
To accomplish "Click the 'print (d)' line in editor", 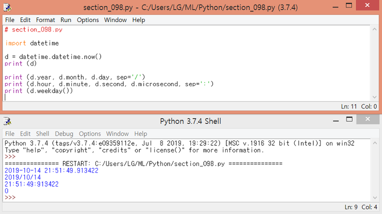I will tap(20, 64).
